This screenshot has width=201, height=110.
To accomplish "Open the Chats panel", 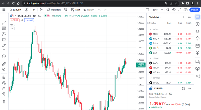I will (197, 62).
